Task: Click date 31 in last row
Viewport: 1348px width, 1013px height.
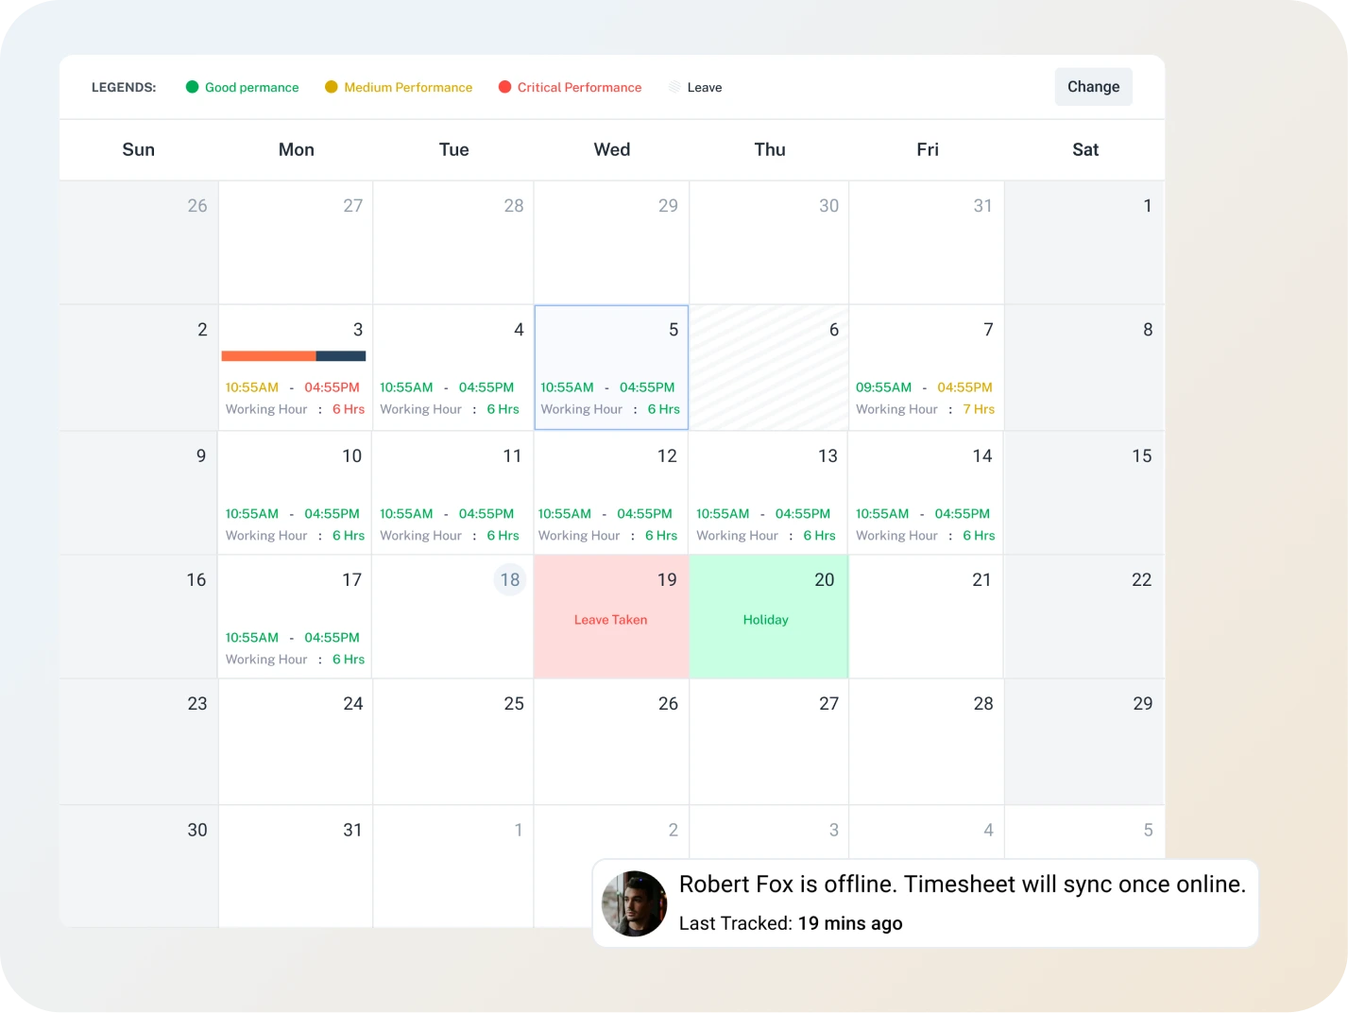Action: [352, 830]
